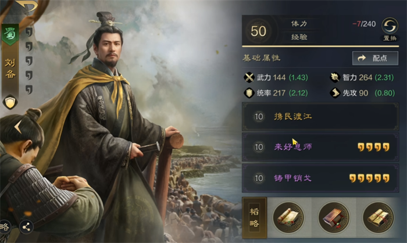Tap the golden shield badge icon

coord(10,102)
